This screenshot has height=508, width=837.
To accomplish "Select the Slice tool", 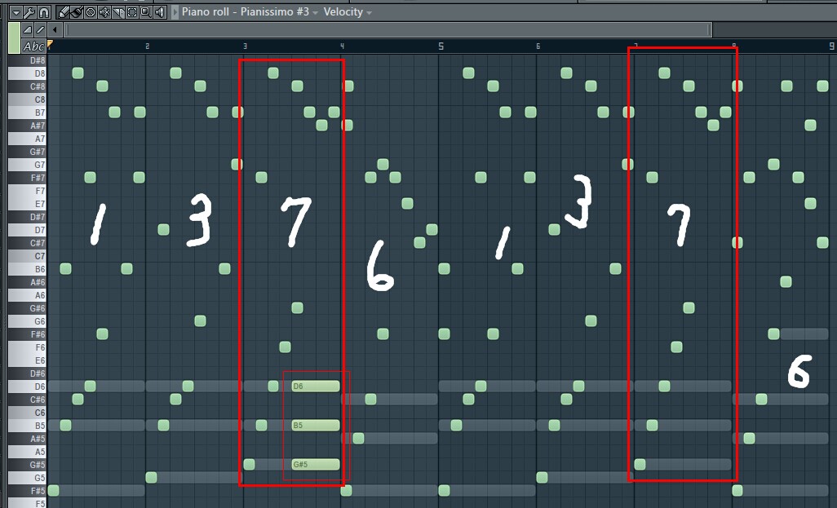I will (x=118, y=12).
